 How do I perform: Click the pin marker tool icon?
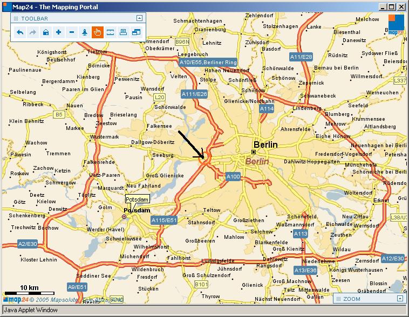85,32
